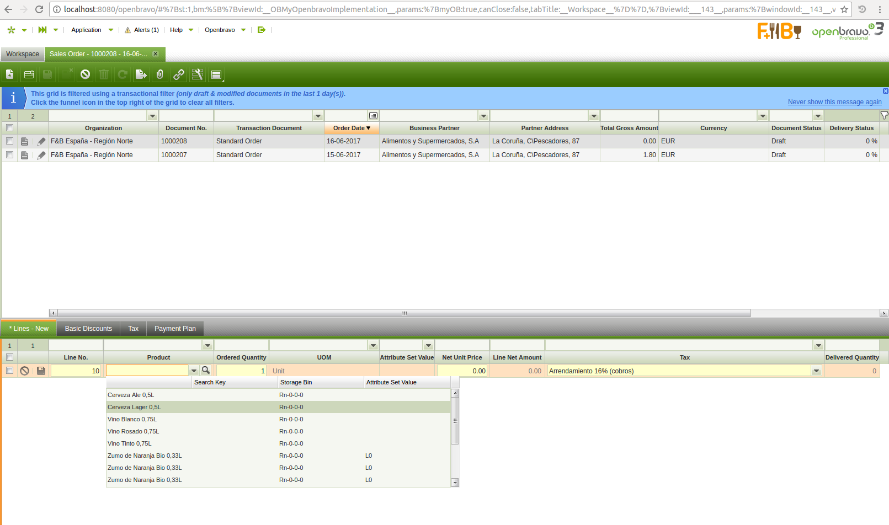The height and width of the screenshot is (525, 889).
Task: Click the New Document toolbar icon
Action: (10, 74)
